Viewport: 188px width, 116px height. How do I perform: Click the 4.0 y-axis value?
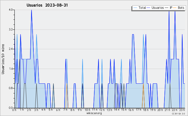point(11,10)
